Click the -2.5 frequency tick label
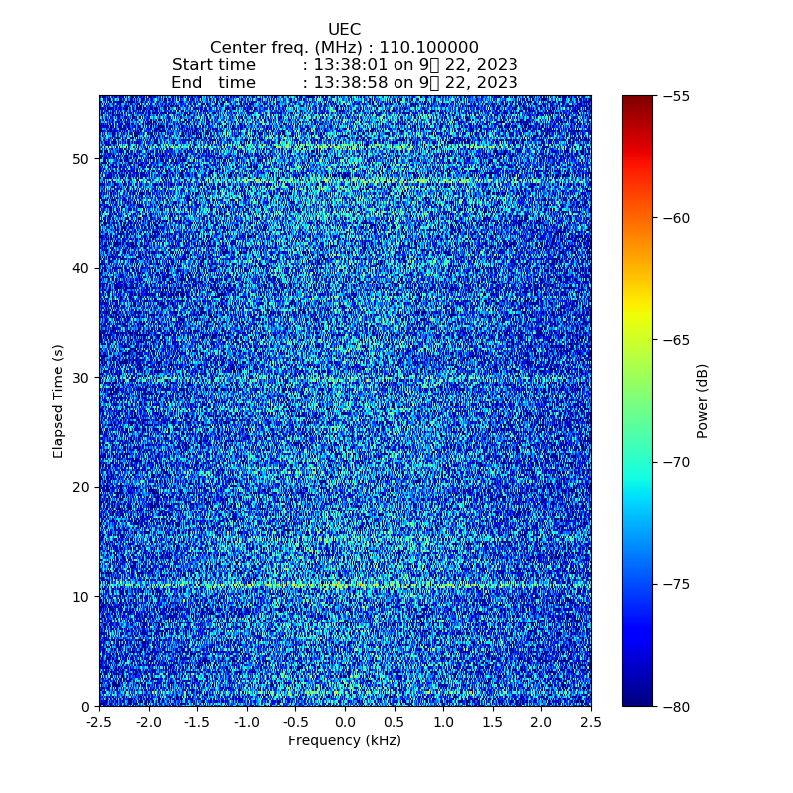This screenshot has height=793, width=793. (99, 723)
